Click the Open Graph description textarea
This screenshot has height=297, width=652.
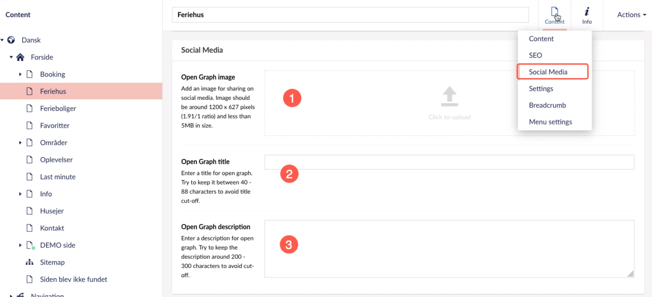point(449,249)
